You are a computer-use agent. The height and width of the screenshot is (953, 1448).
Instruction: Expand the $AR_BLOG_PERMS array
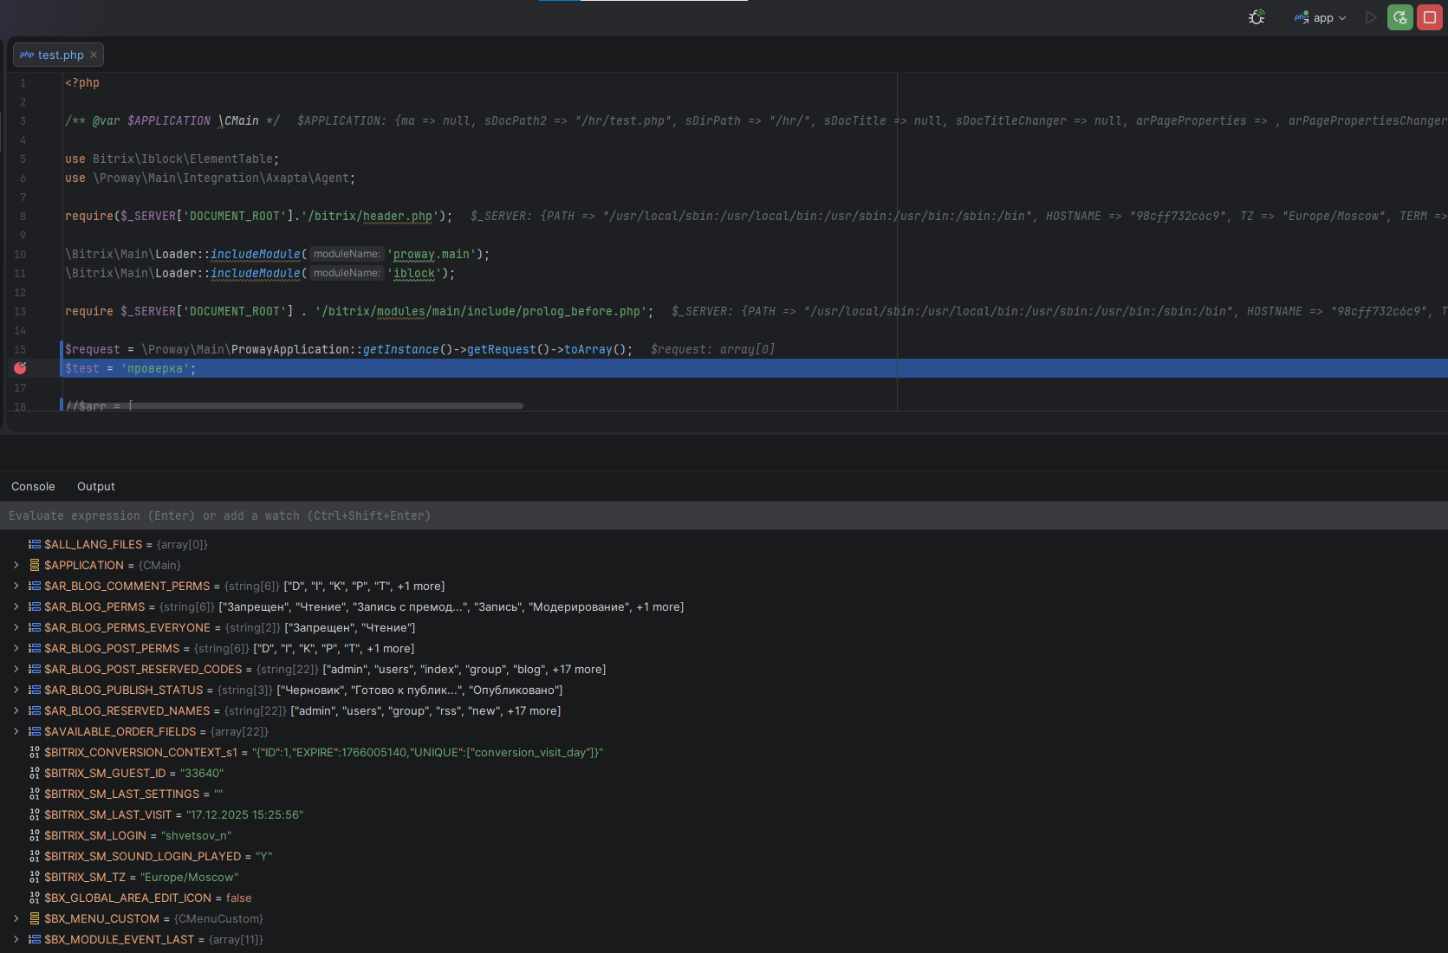[16, 606]
